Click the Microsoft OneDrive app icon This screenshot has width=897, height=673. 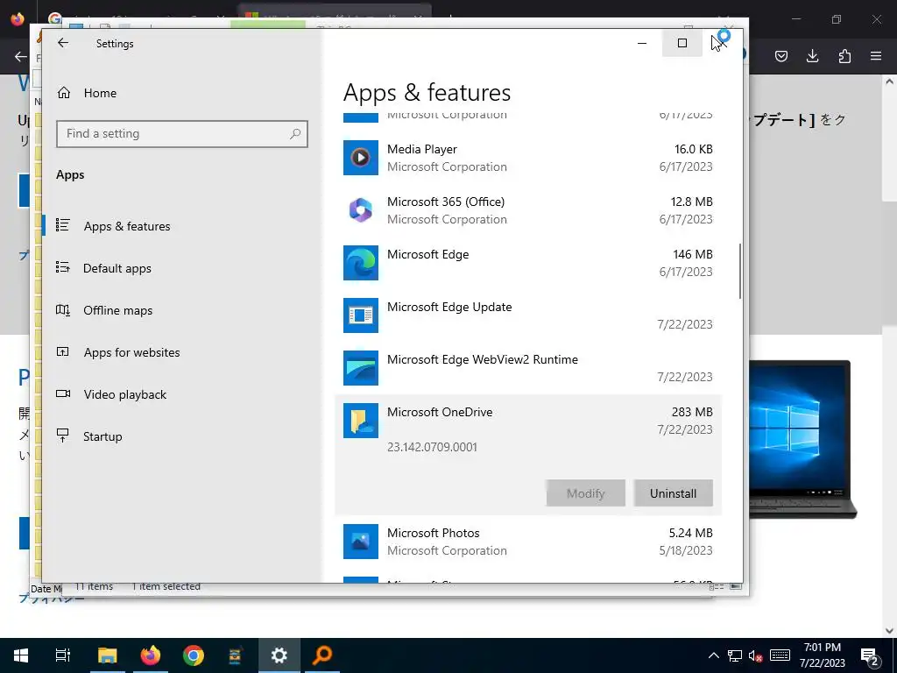pyautogui.click(x=360, y=421)
